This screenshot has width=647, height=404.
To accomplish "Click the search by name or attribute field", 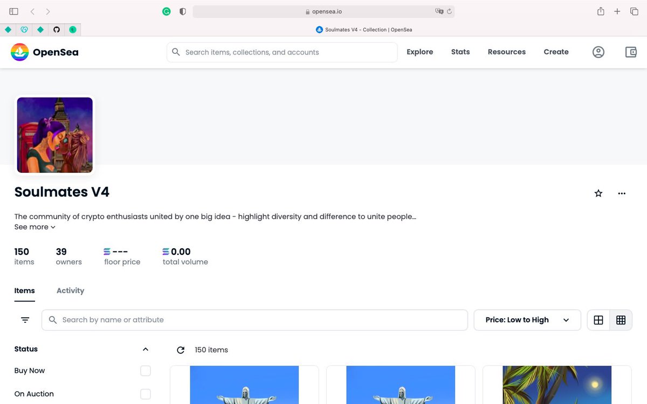I will pyautogui.click(x=254, y=319).
